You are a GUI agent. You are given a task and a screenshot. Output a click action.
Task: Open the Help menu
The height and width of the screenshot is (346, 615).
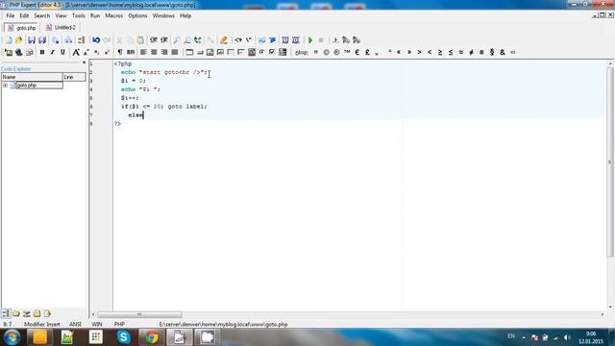(x=185, y=15)
